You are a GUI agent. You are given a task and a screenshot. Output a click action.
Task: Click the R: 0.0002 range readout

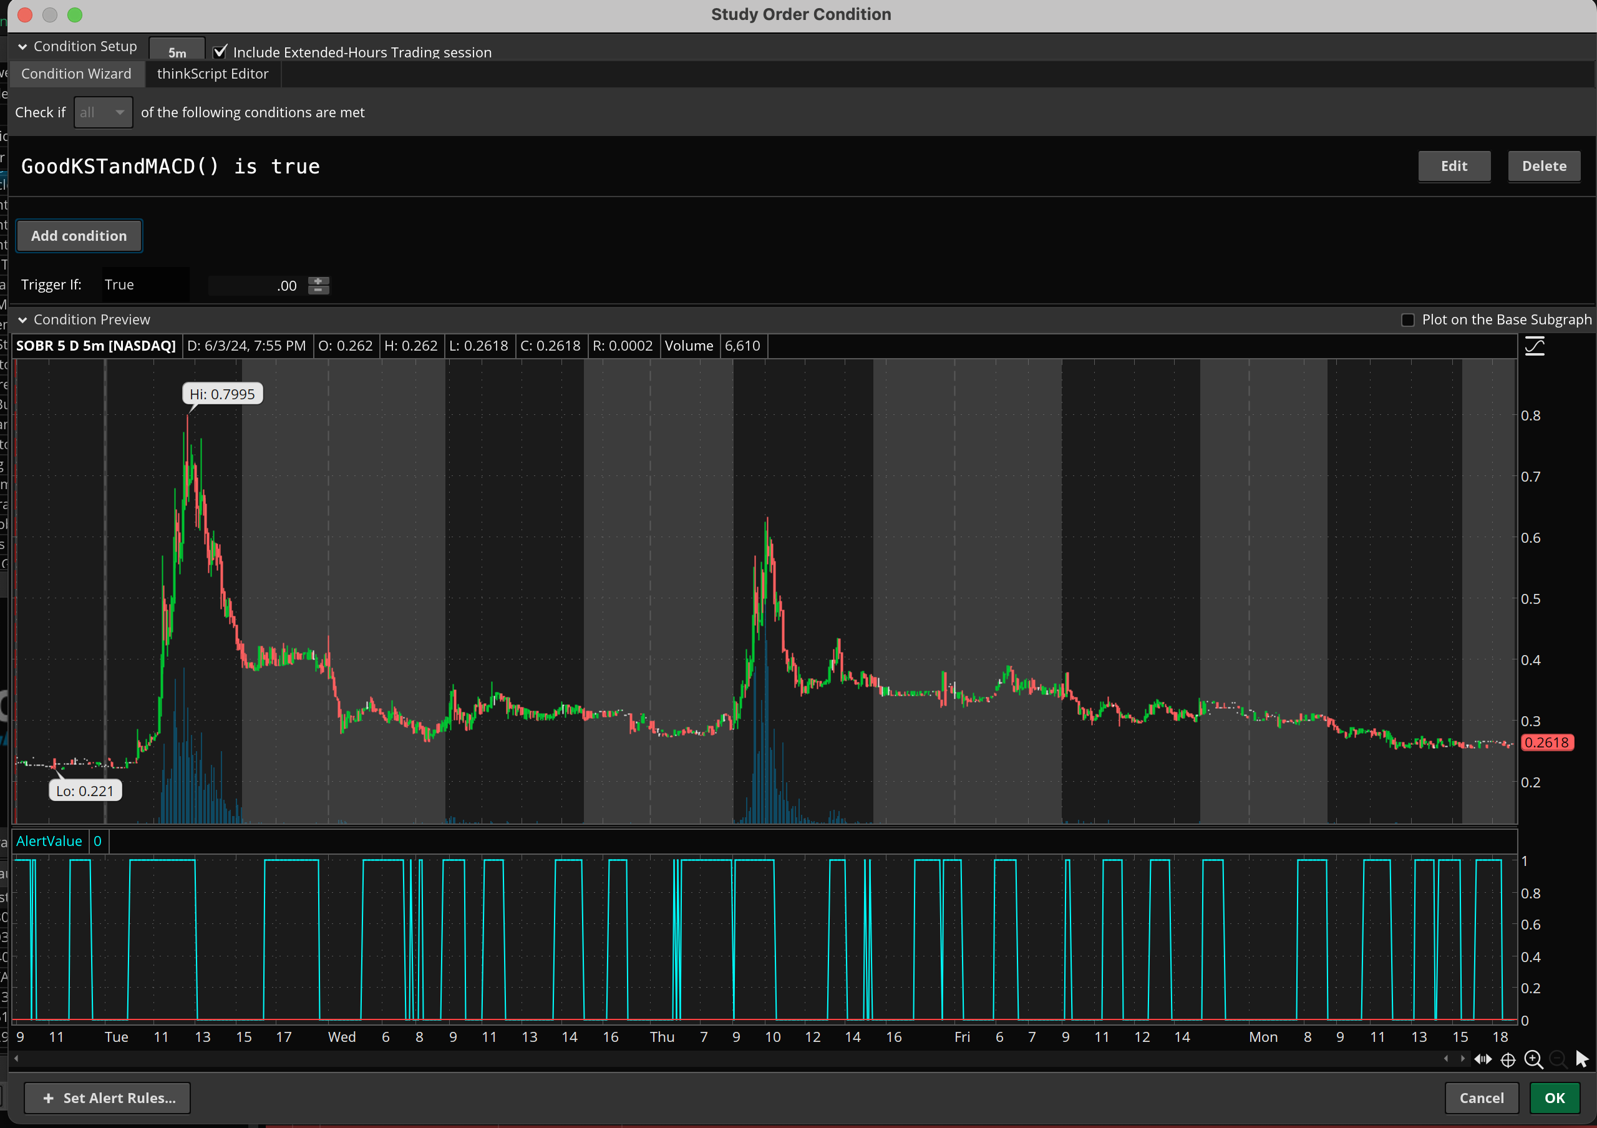623,346
